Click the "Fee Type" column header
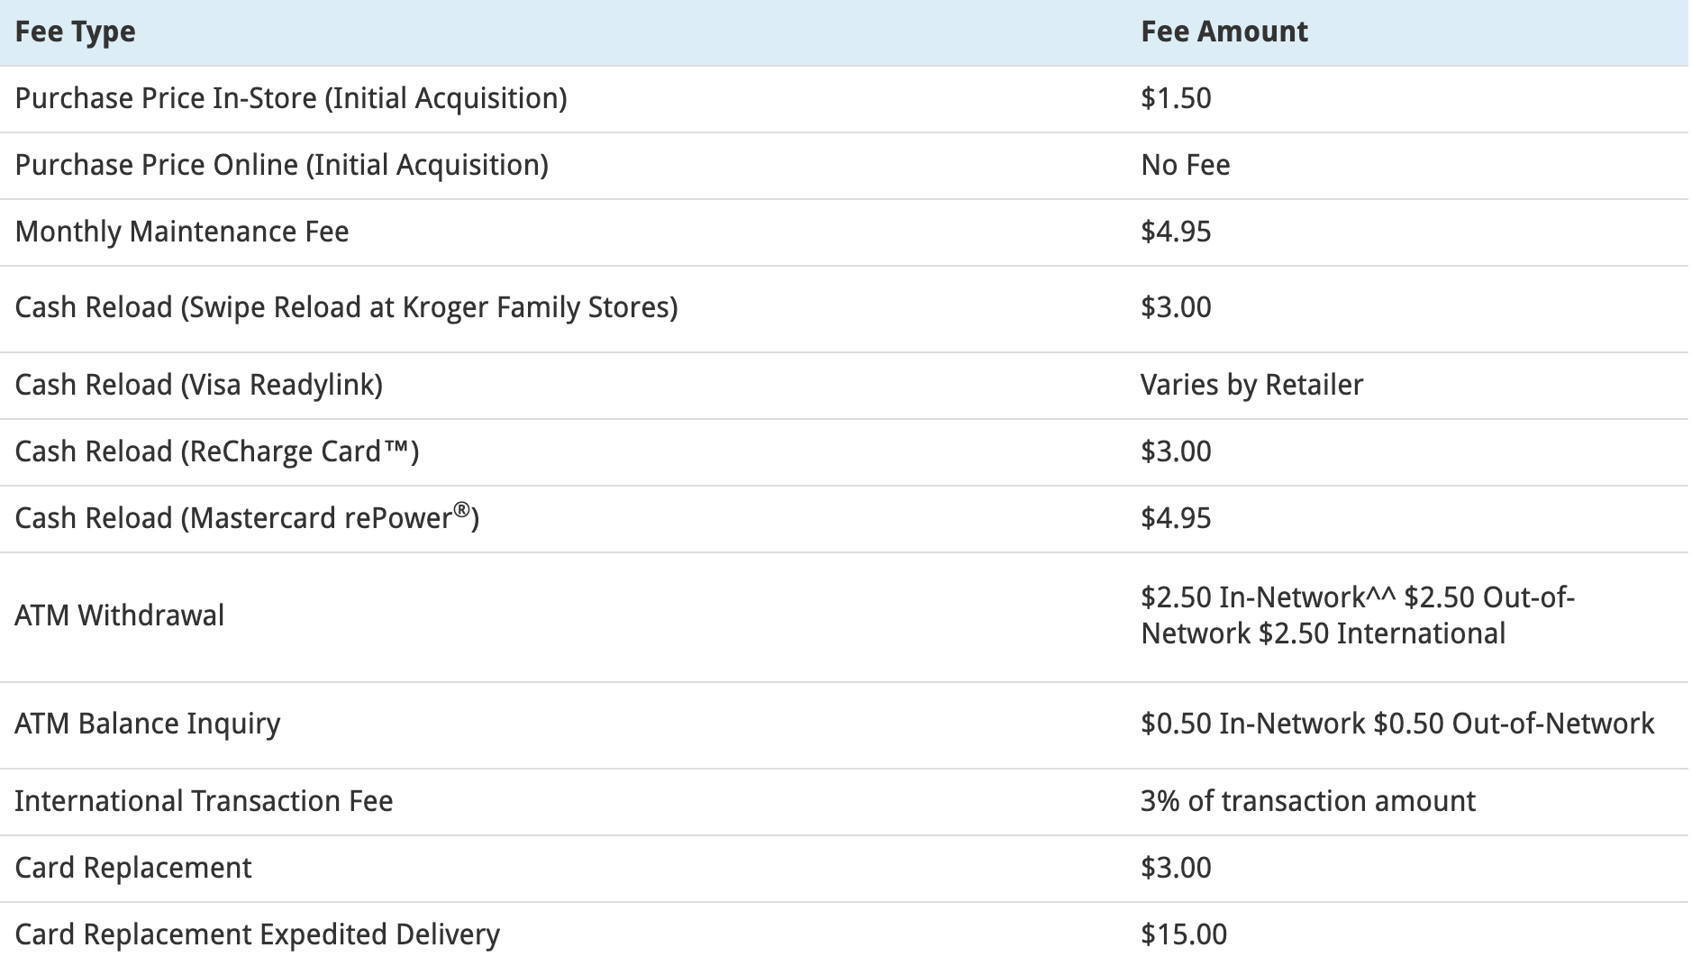 76,32
